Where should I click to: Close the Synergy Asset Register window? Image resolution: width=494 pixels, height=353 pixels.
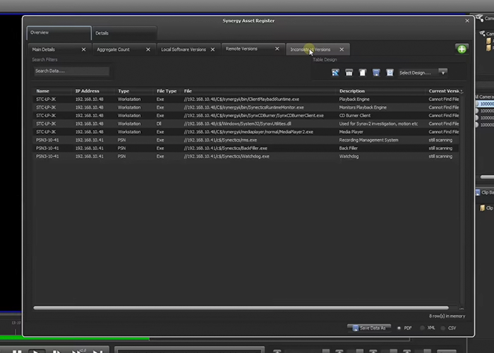point(467,20)
